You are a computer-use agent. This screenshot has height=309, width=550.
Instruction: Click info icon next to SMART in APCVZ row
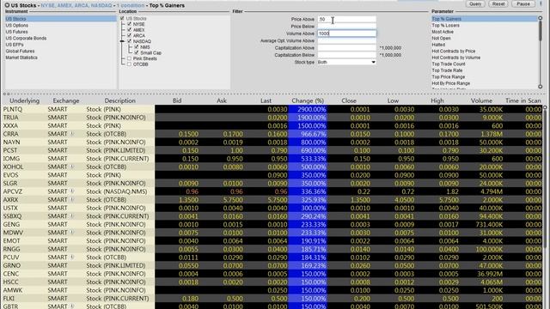[72, 191]
